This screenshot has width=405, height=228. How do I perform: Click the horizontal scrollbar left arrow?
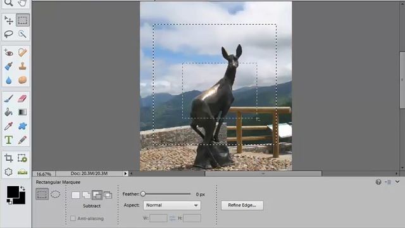(131, 174)
